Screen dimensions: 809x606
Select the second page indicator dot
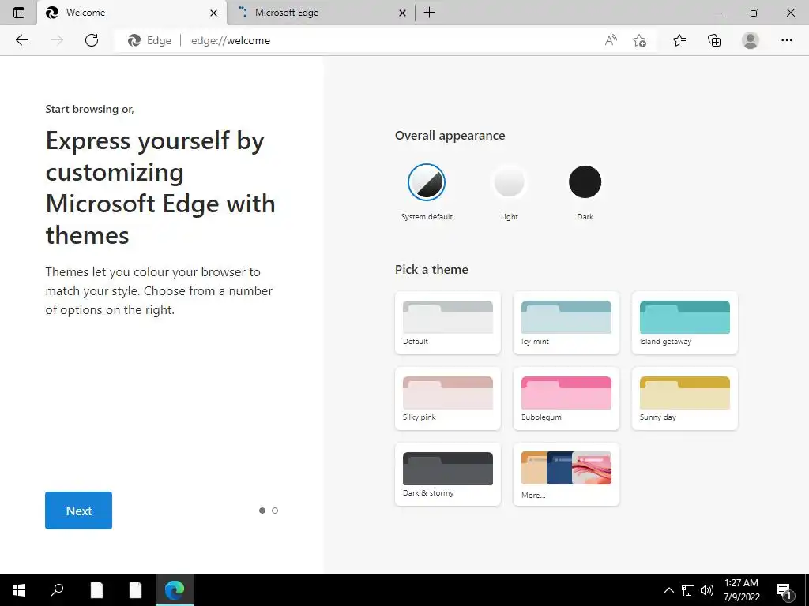pyautogui.click(x=275, y=511)
